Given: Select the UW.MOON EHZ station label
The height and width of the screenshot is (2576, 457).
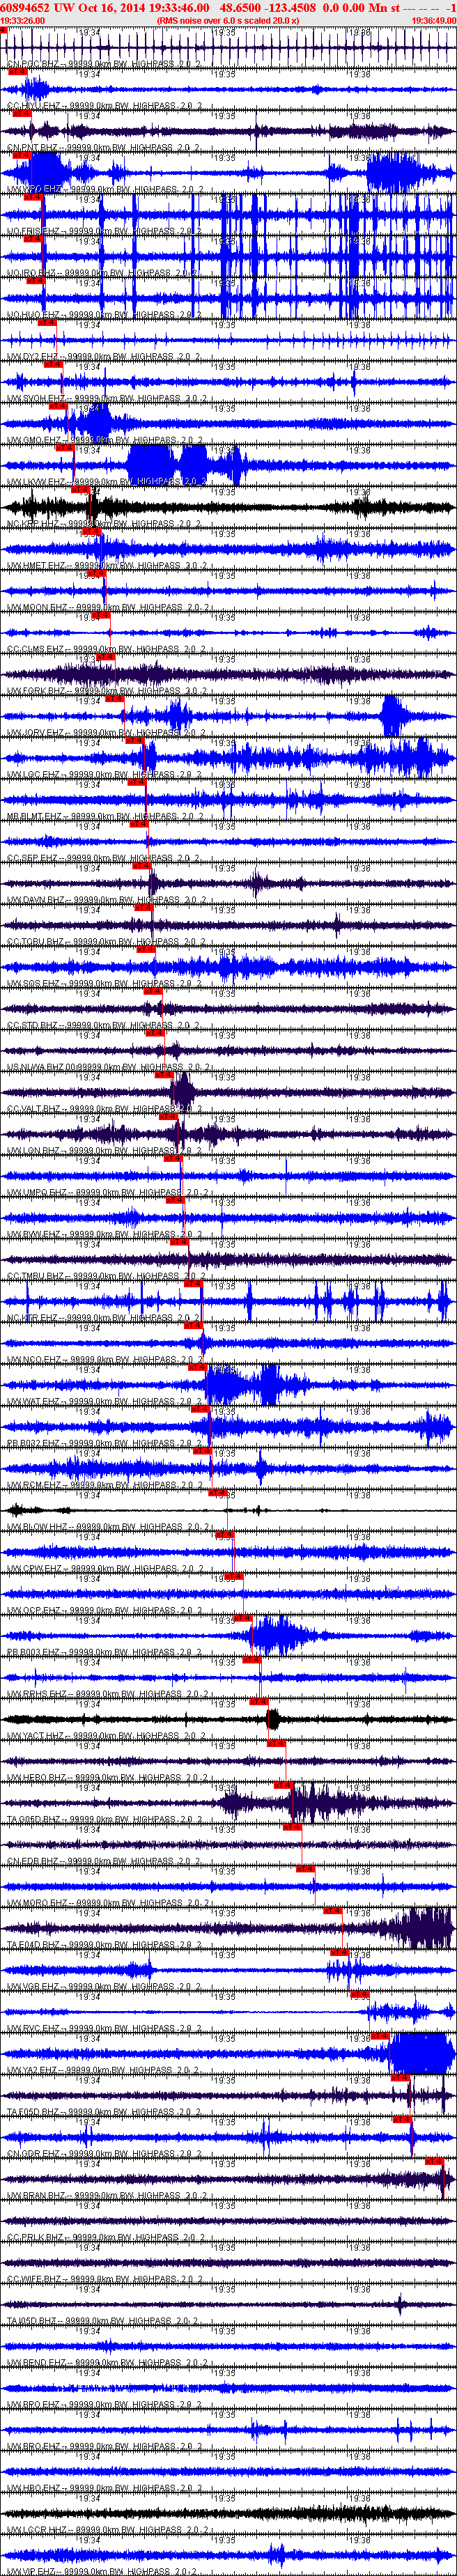Looking at the screenshot, I should [x=36, y=607].
